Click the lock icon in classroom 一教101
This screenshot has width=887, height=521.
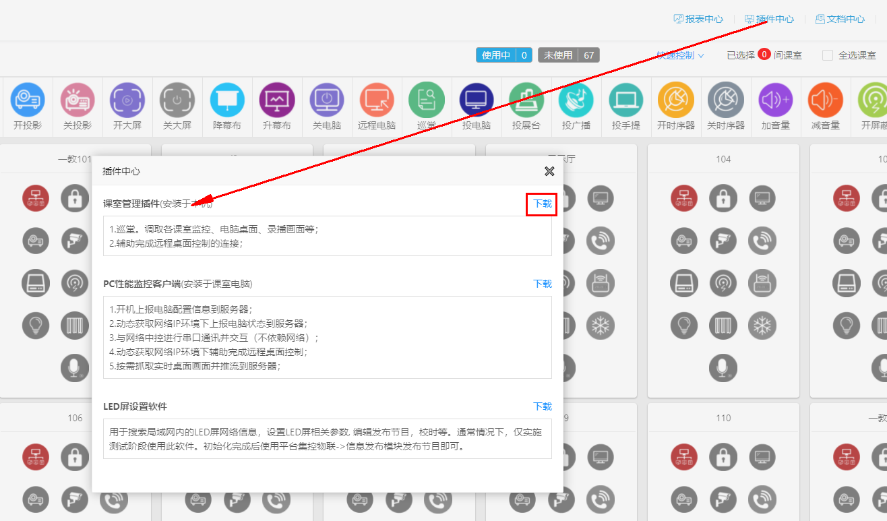click(75, 198)
